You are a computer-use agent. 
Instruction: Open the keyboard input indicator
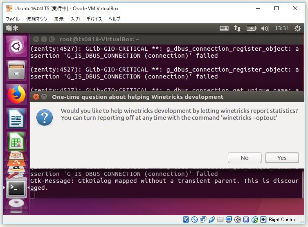[x=224, y=28]
